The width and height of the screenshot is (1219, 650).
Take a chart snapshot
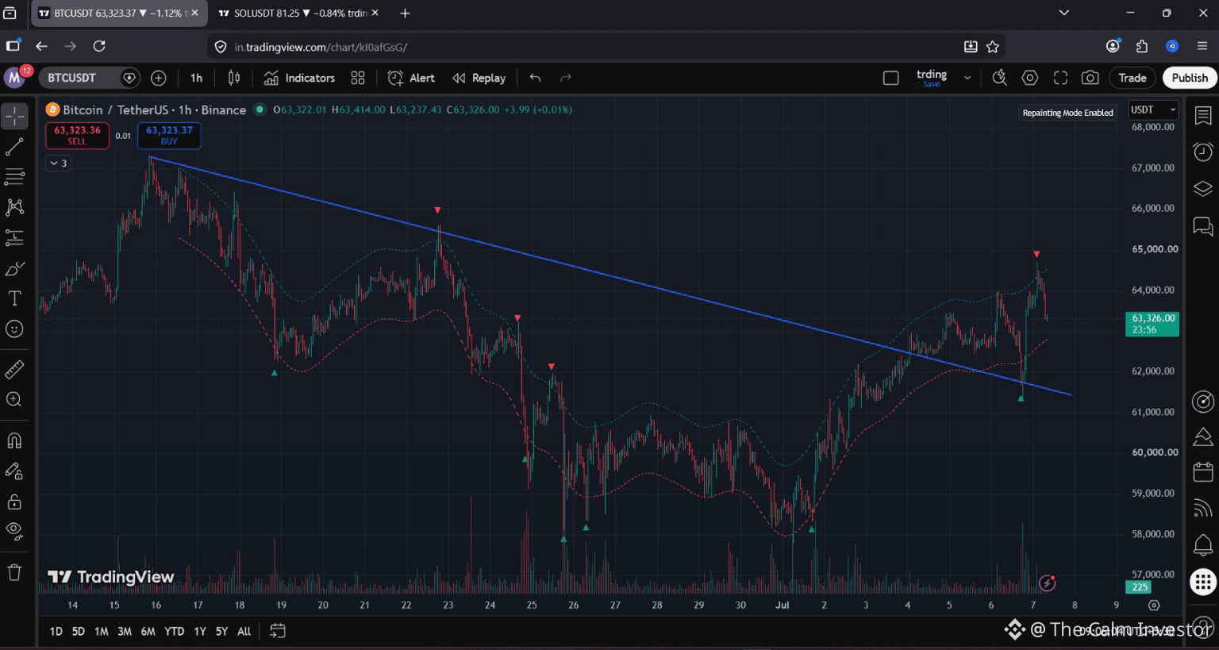point(1090,78)
